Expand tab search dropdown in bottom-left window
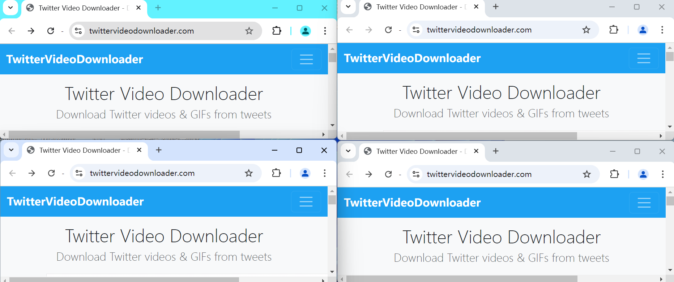 click(x=11, y=150)
